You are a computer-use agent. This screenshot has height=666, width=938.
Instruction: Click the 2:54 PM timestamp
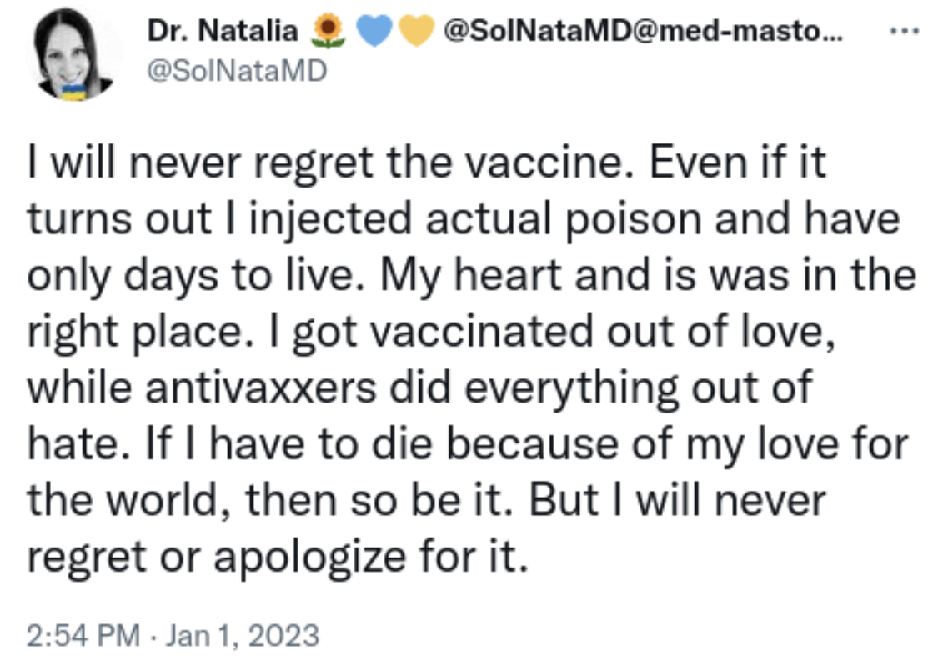(x=83, y=636)
